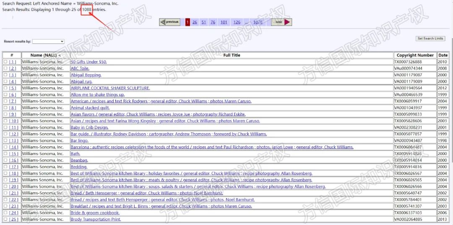This screenshot has width=453, height=225.
Task: Select copyright number TX0006337103
Action: coord(408,213)
